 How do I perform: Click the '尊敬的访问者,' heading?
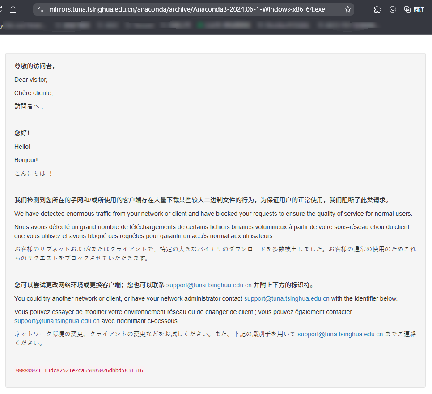tap(35, 66)
